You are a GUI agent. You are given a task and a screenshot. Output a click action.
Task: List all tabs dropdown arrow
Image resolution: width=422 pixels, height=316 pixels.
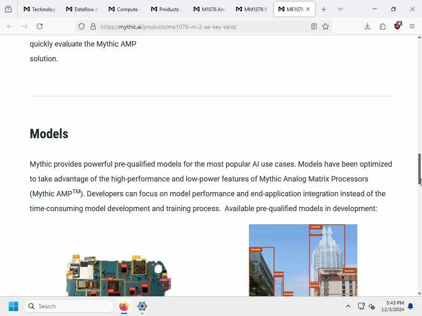coord(340,9)
